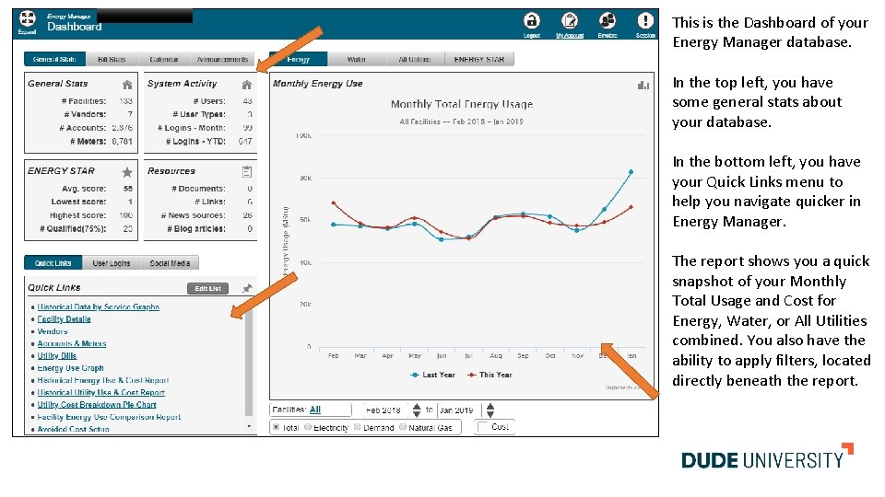Viewport: 885px width, 497px height.
Task: Click the chart type bar icon
Action: (643, 85)
